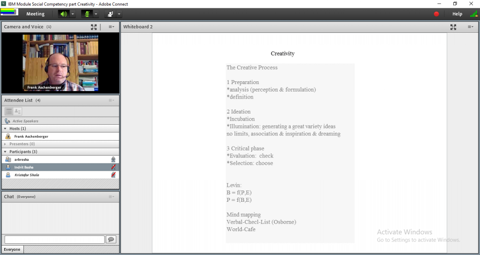Image resolution: width=480 pixels, height=255 pixels.
Task: Open the status options dropdown arrow
Action: [x=119, y=14]
